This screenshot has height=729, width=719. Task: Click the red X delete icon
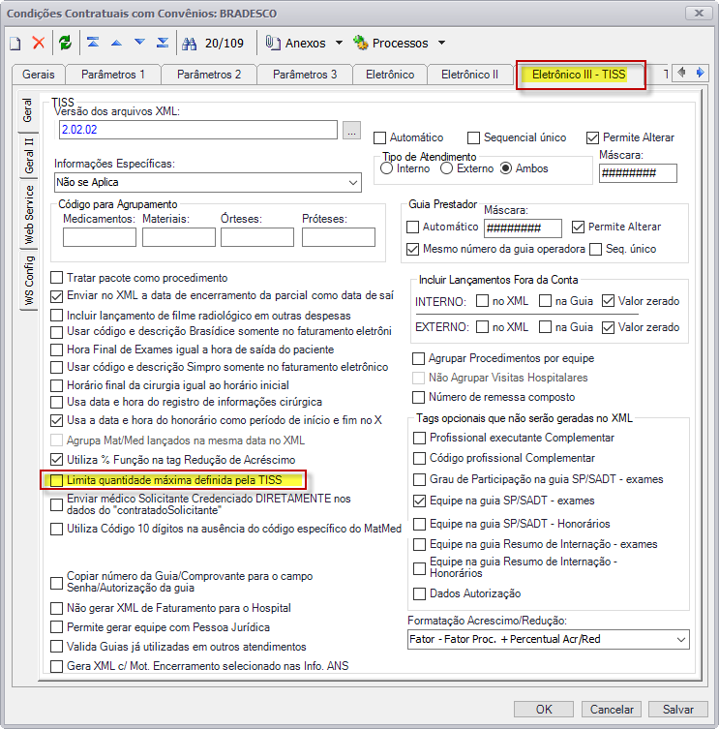[39, 43]
